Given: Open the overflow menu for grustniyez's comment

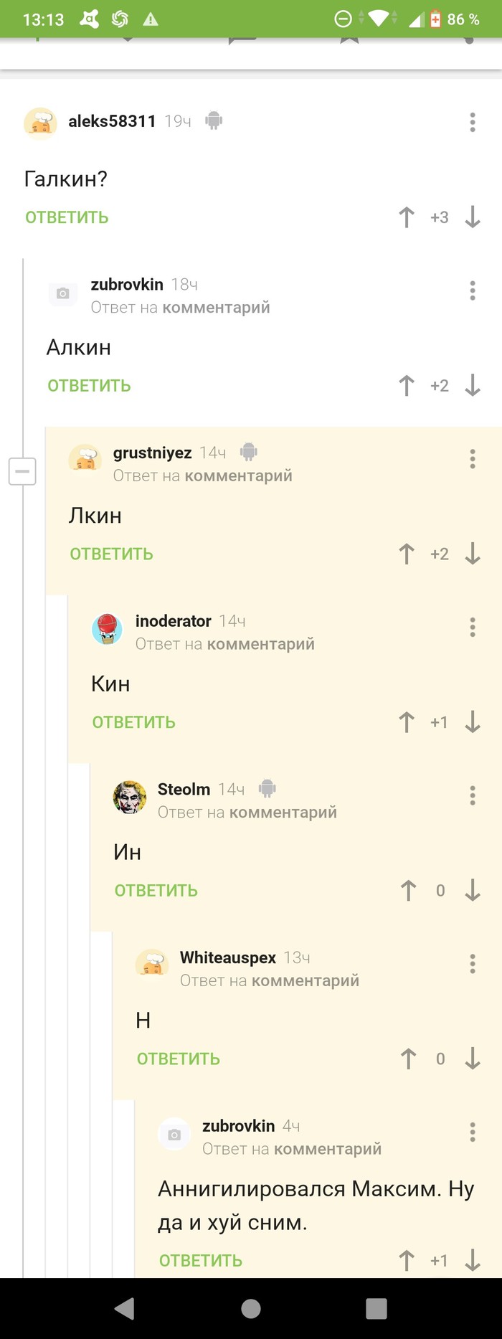Looking at the screenshot, I should point(472,457).
